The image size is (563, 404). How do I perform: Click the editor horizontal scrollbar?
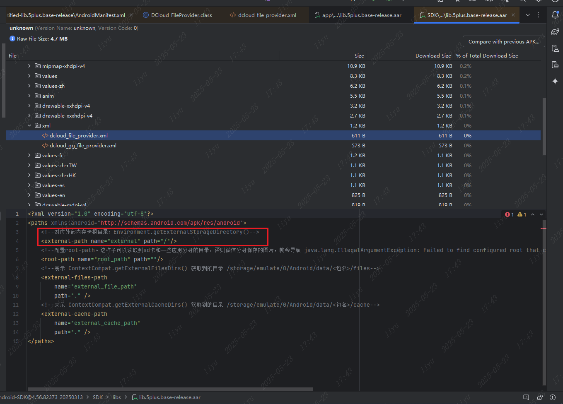coord(170,389)
